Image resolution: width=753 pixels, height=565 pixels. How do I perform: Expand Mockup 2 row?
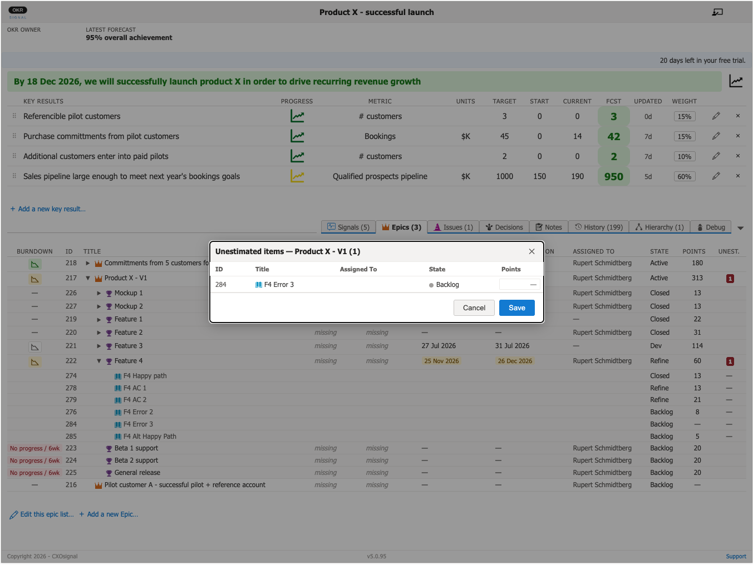tap(99, 306)
